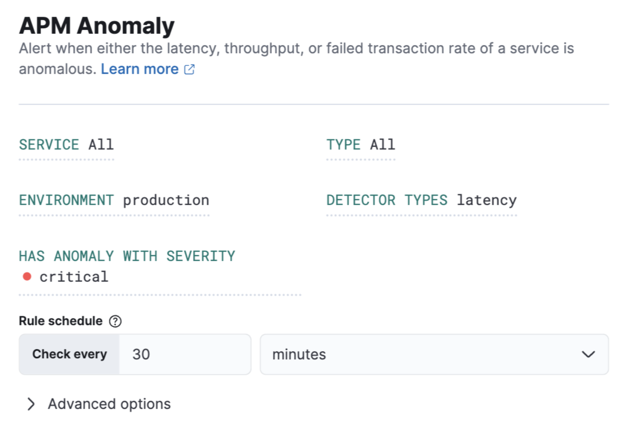Expand the Advanced options section
The image size is (629, 447).
(x=109, y=403)
